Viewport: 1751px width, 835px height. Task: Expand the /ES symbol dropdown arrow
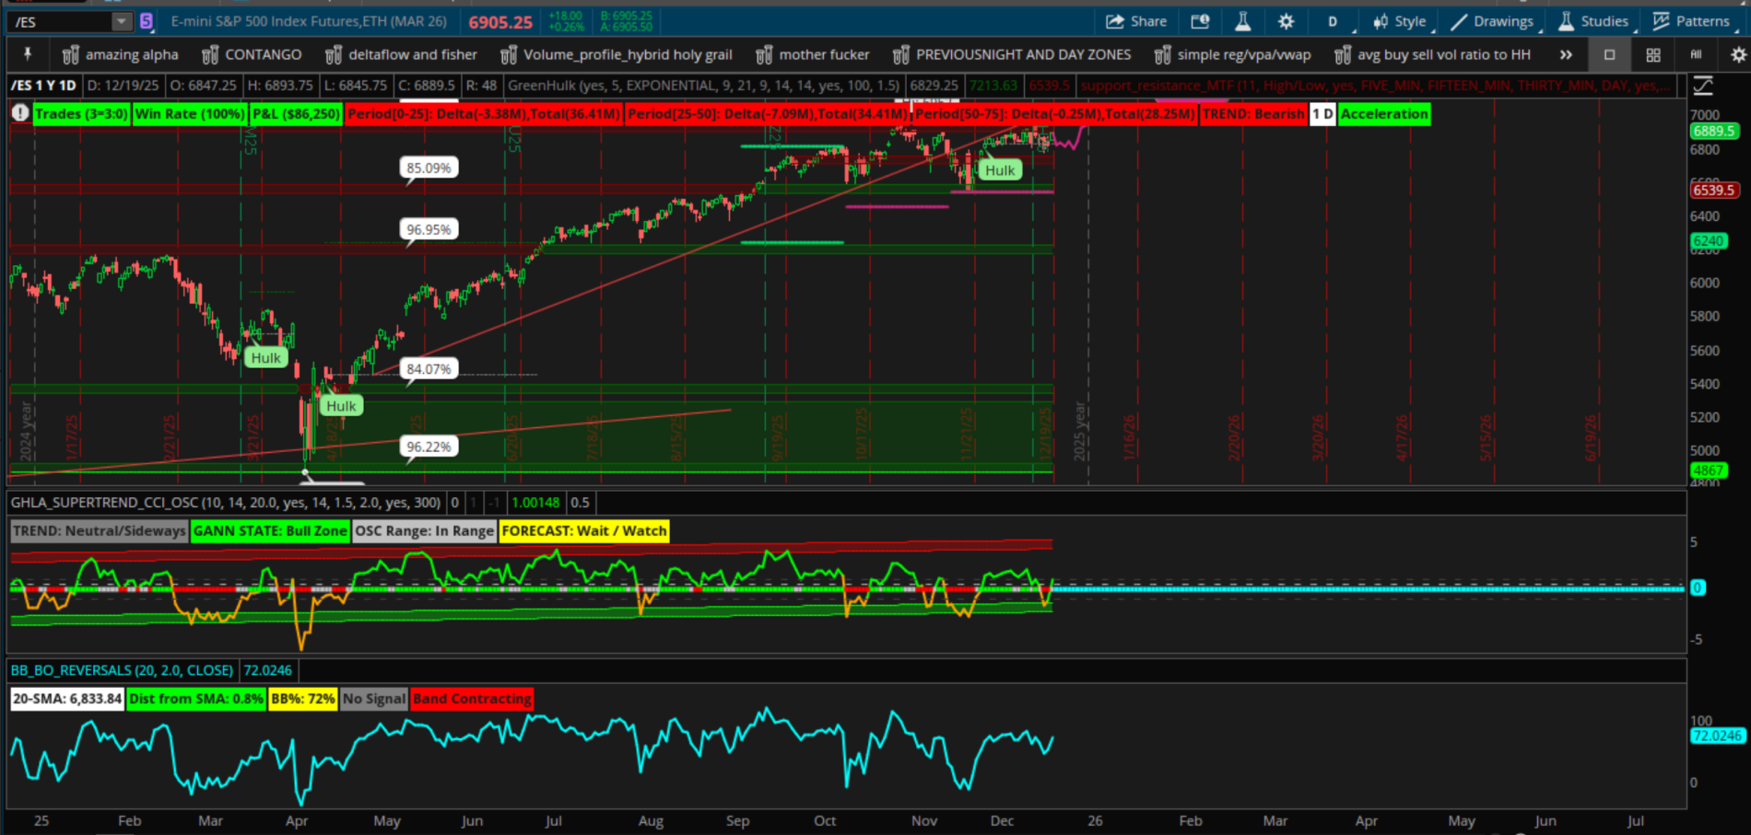point(122,21)
